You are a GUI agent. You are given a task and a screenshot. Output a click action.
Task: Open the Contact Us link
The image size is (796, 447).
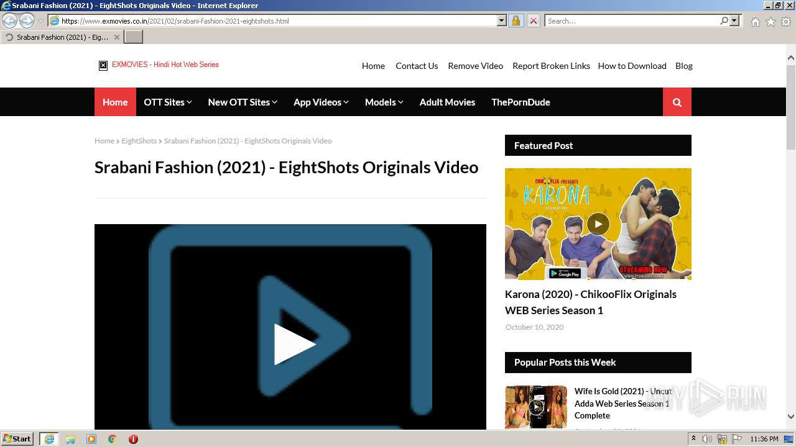(417, 66)
